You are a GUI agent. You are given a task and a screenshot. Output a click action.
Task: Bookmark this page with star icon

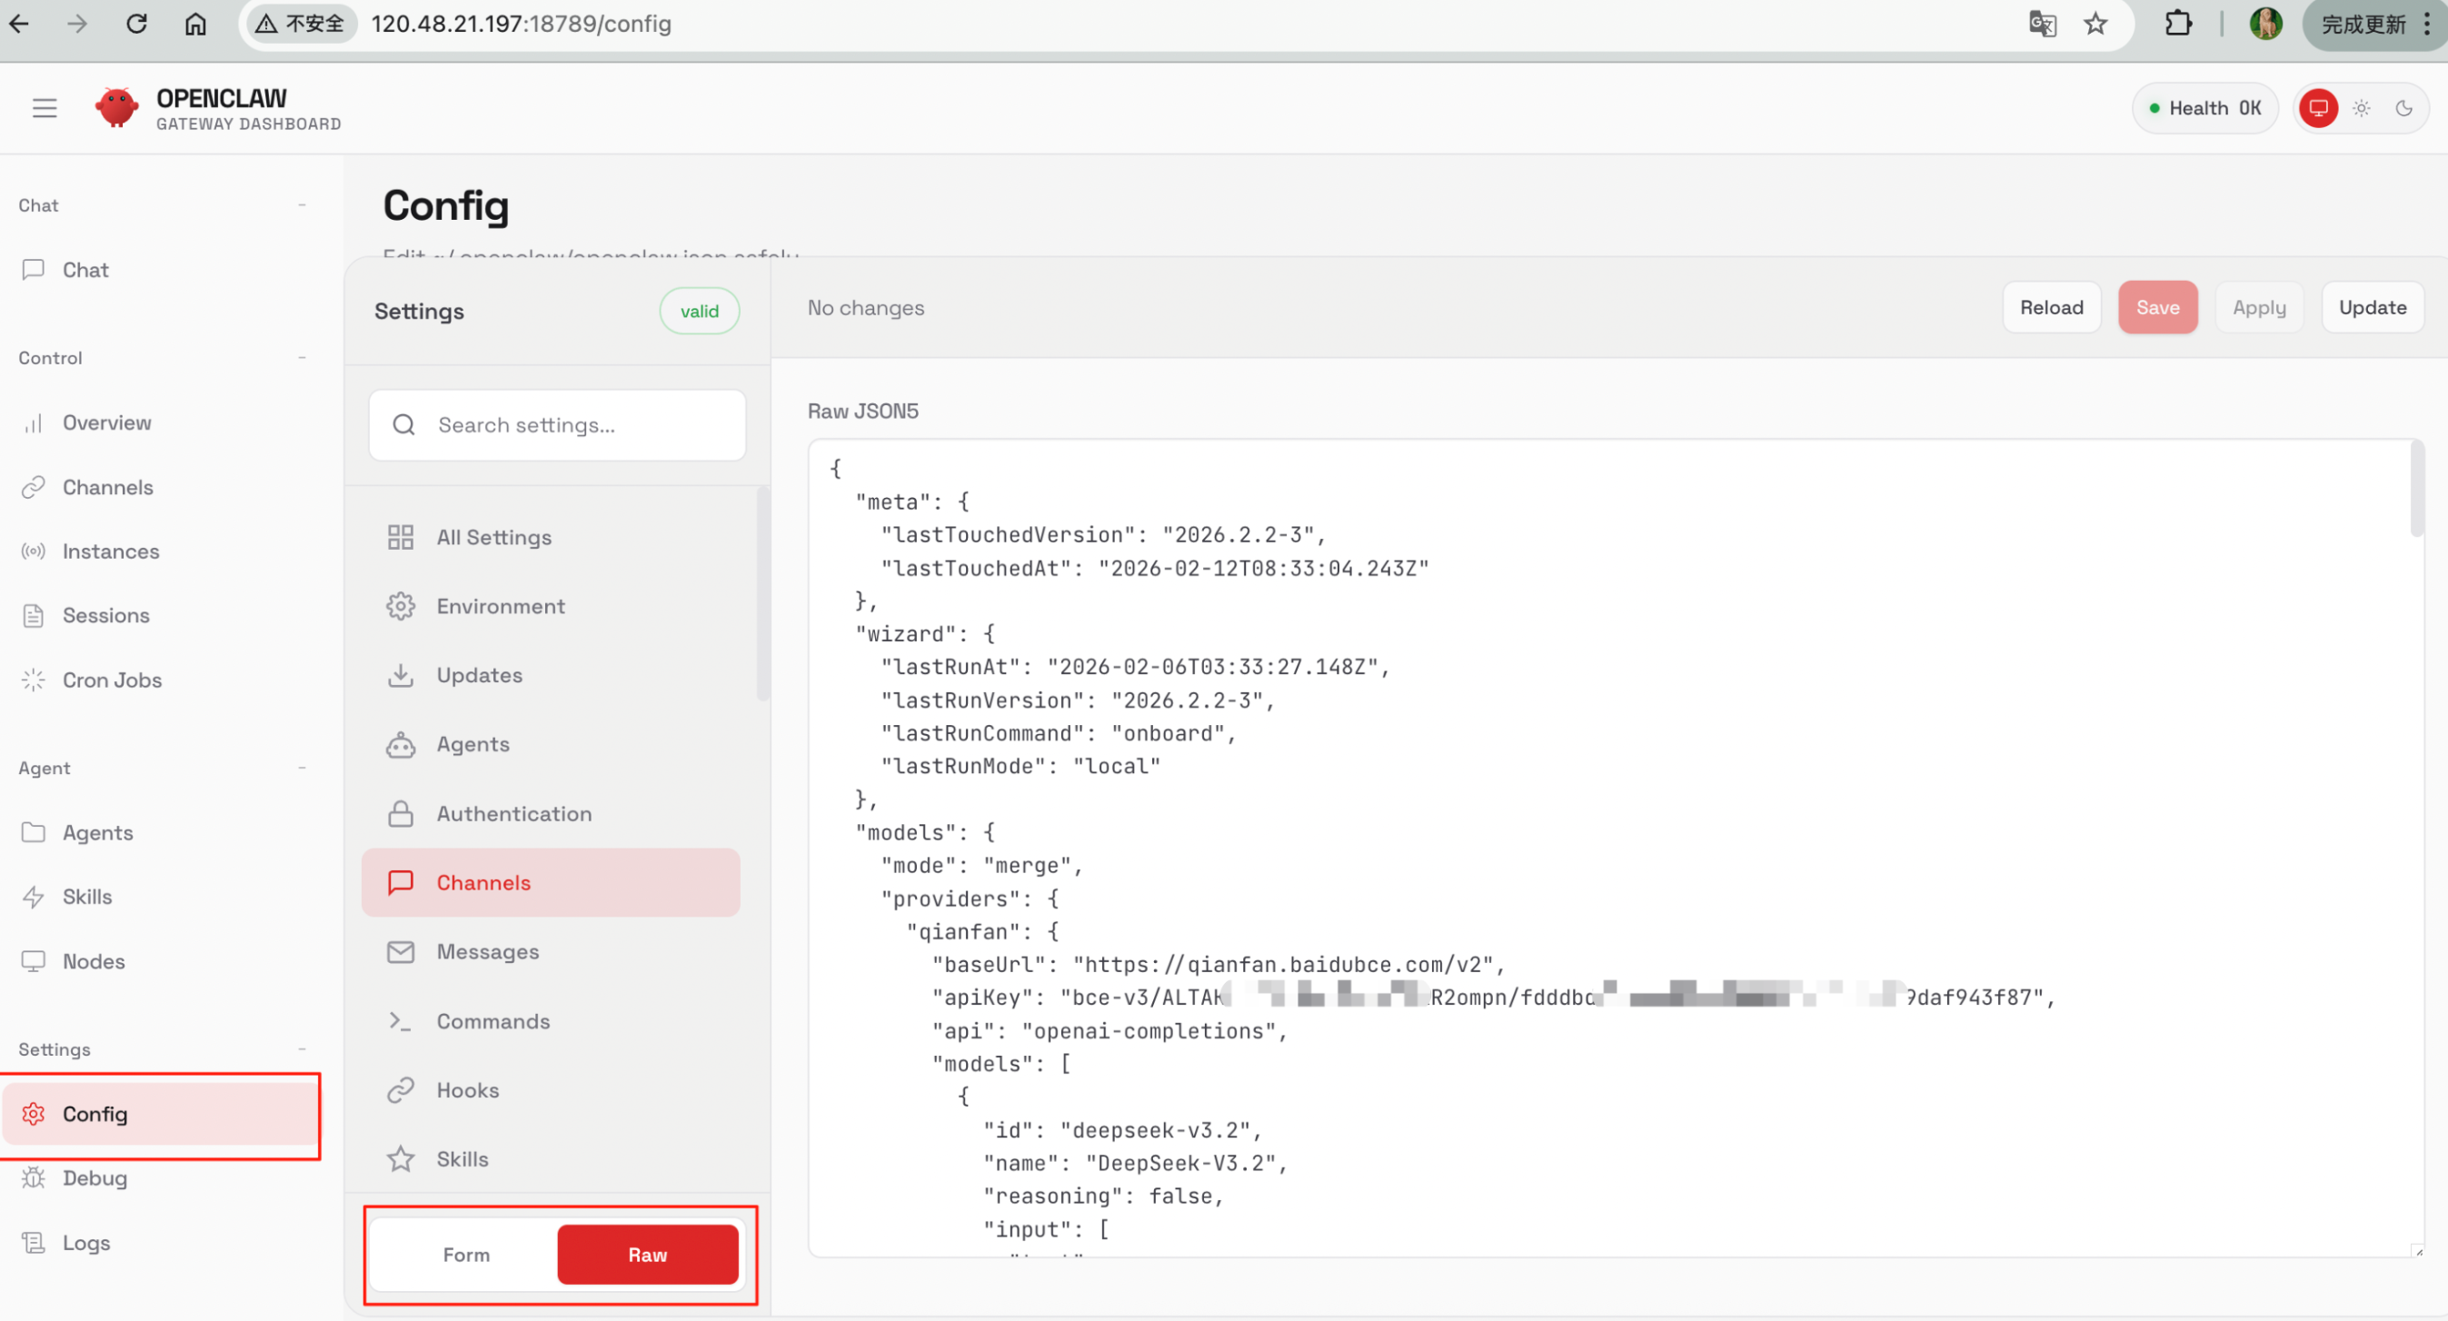(2095, 24)
